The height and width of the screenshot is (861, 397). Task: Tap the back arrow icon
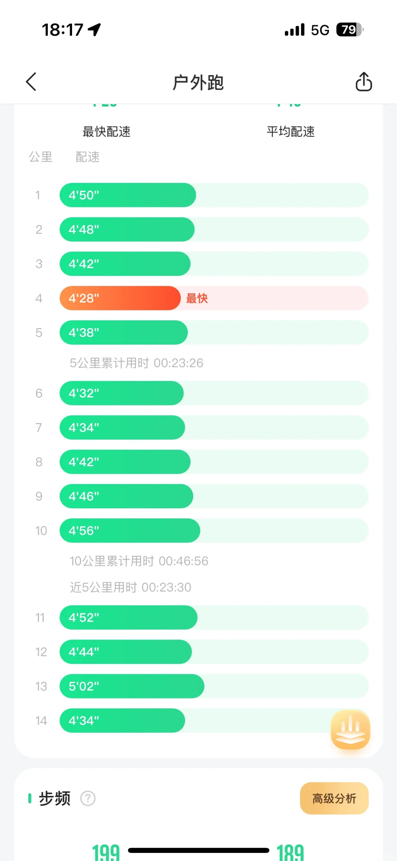pos(32,82)
